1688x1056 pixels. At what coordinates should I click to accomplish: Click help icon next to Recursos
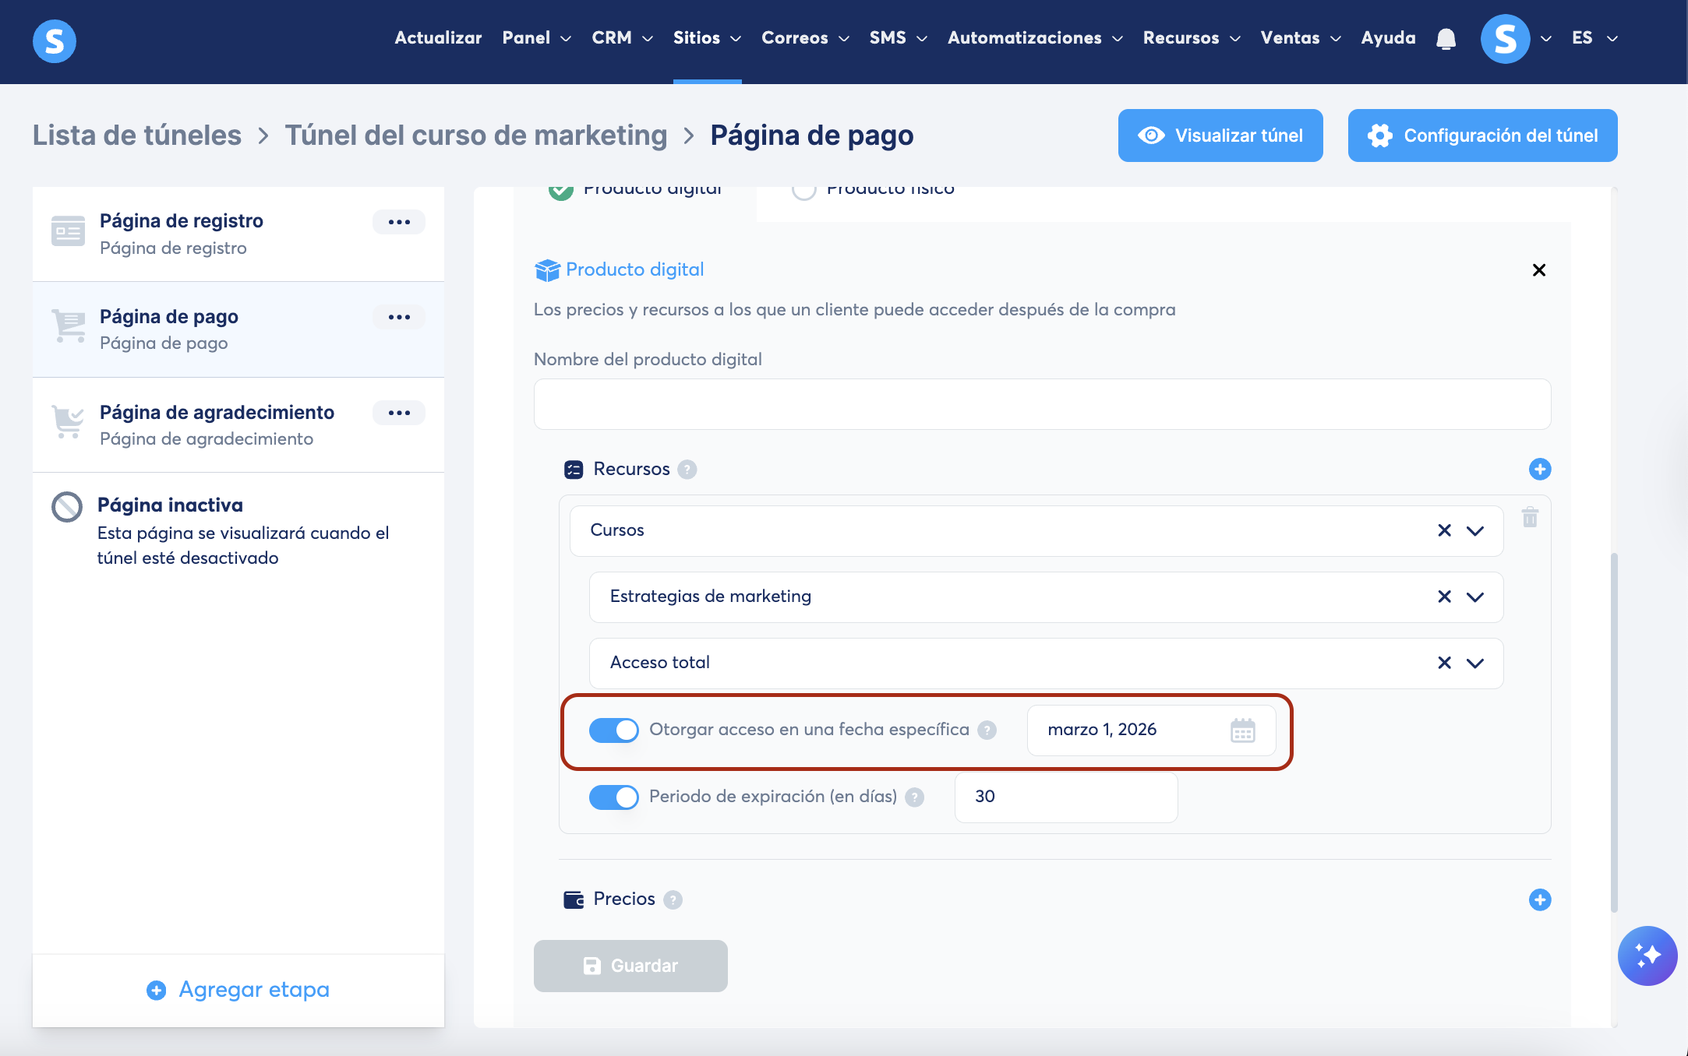click(687, 470)
